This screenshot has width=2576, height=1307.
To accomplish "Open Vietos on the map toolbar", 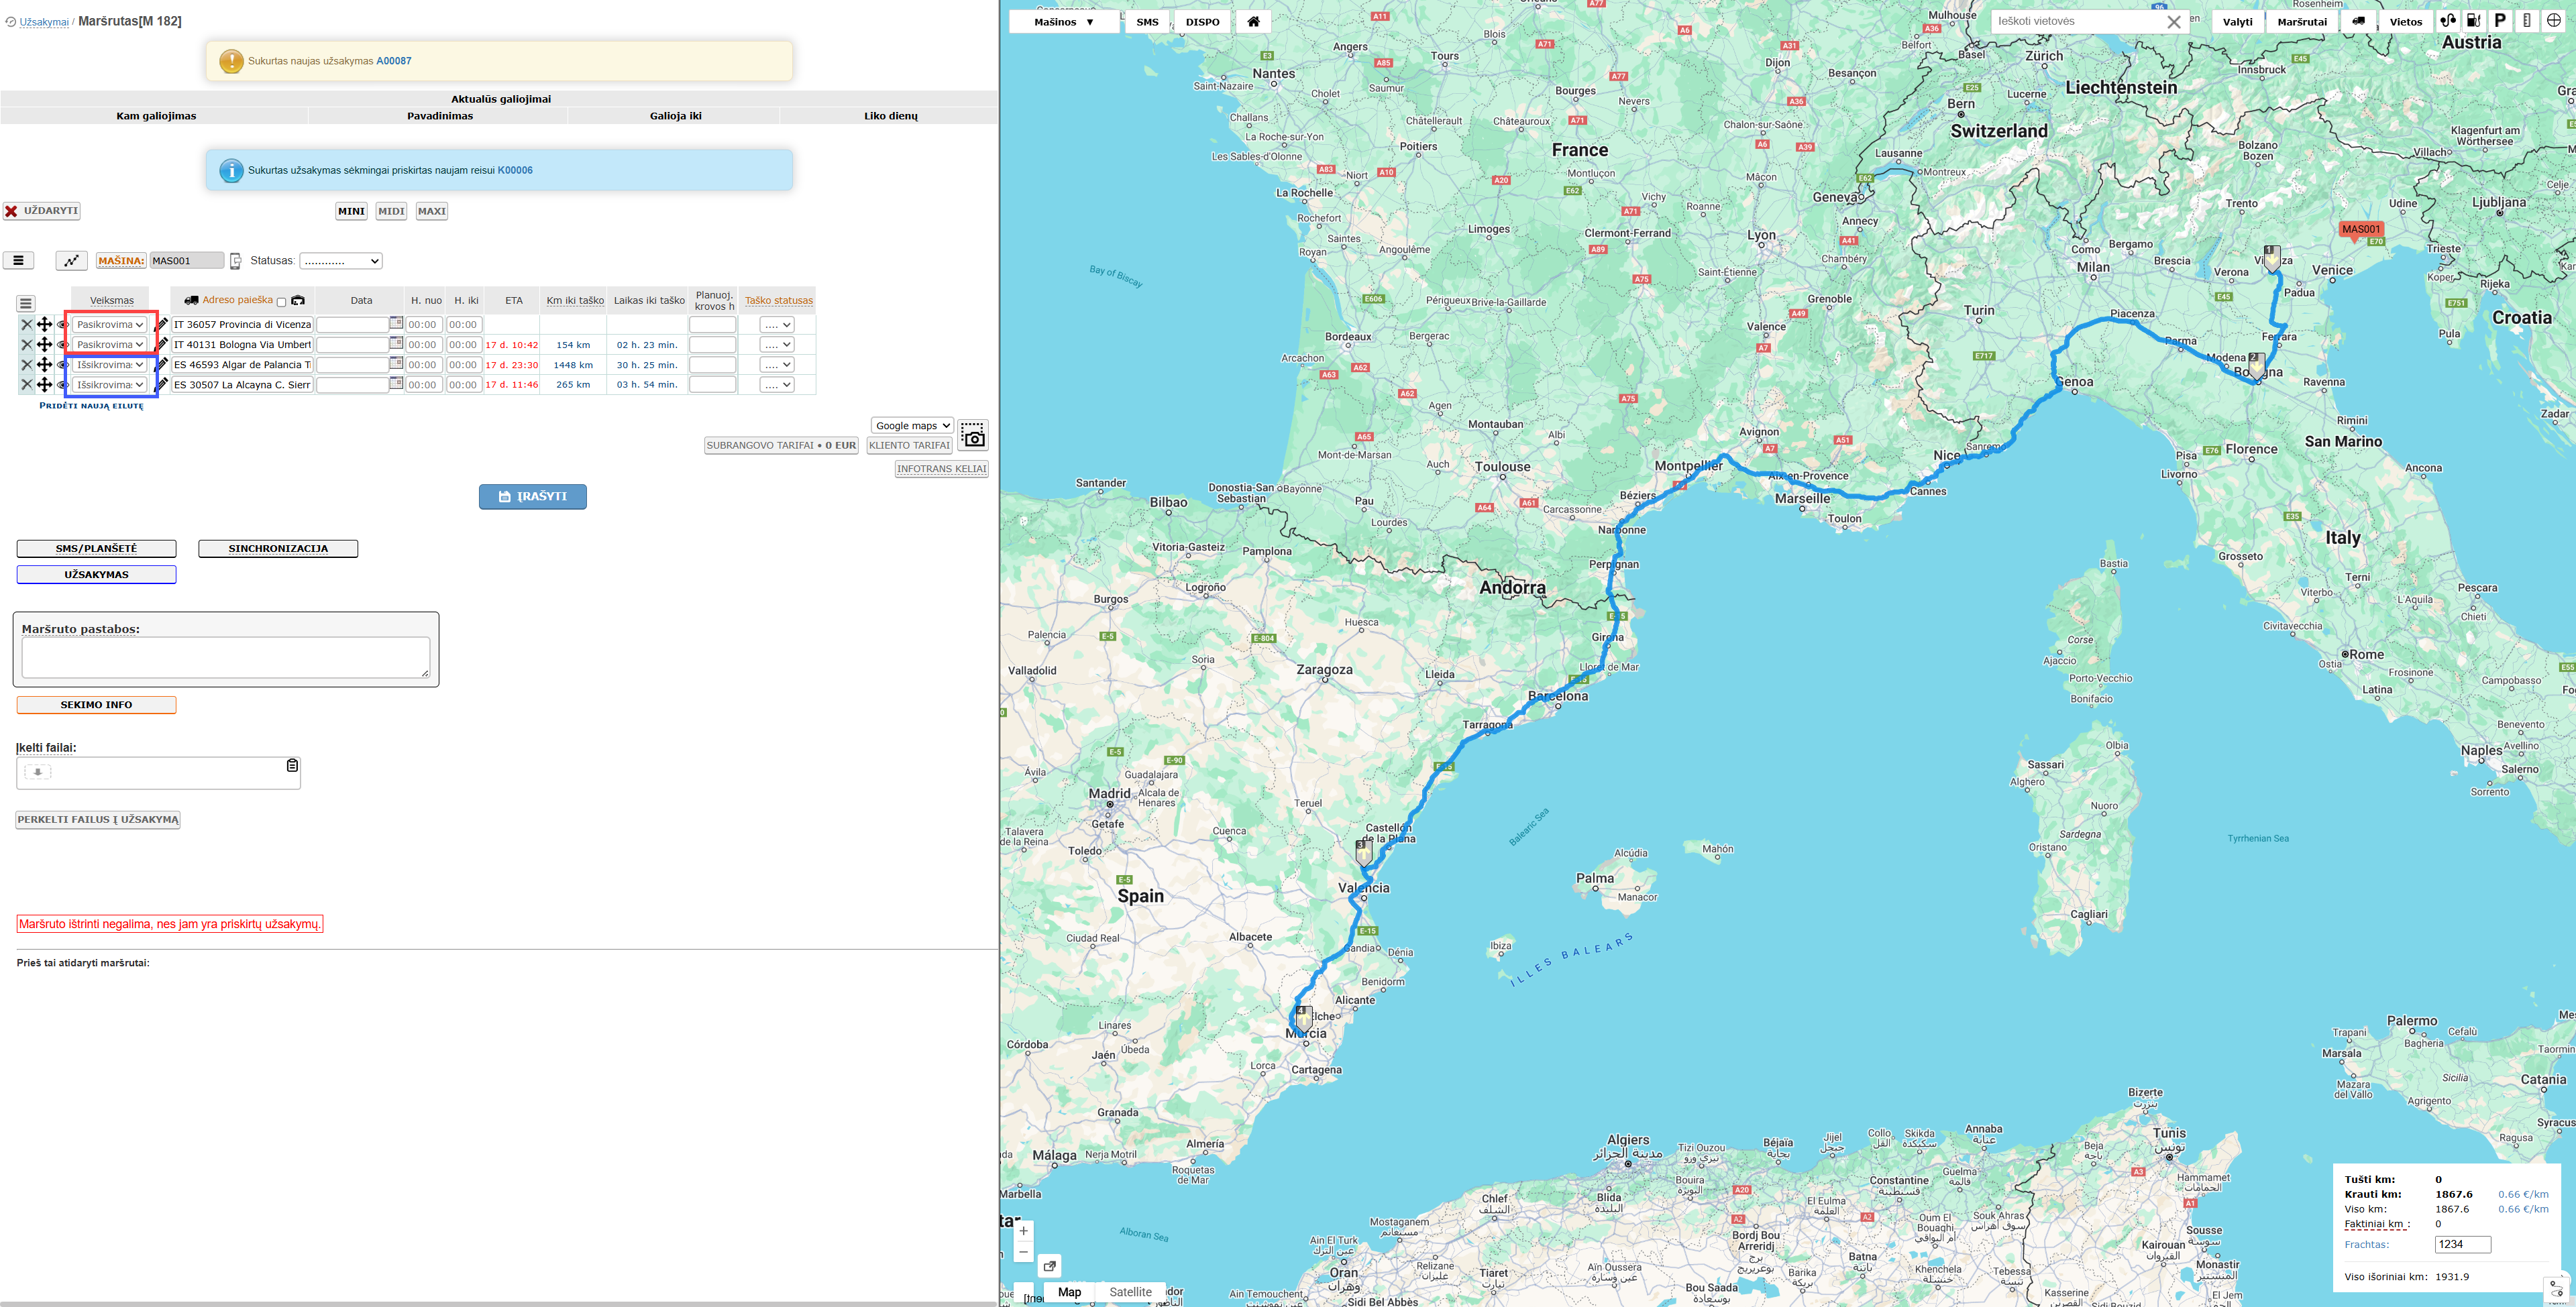I will click(x=2406, y=22).
